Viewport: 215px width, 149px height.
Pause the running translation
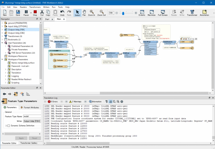[x=26, y=13]
